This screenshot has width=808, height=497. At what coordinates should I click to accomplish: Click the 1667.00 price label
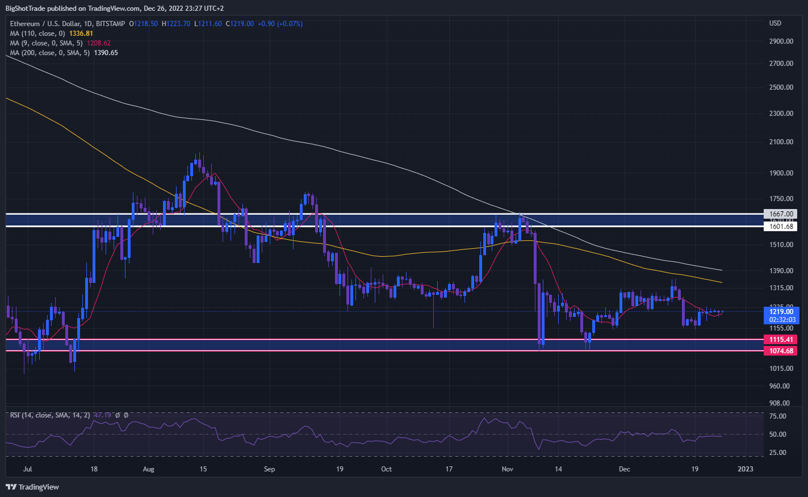tap(781, 214)
